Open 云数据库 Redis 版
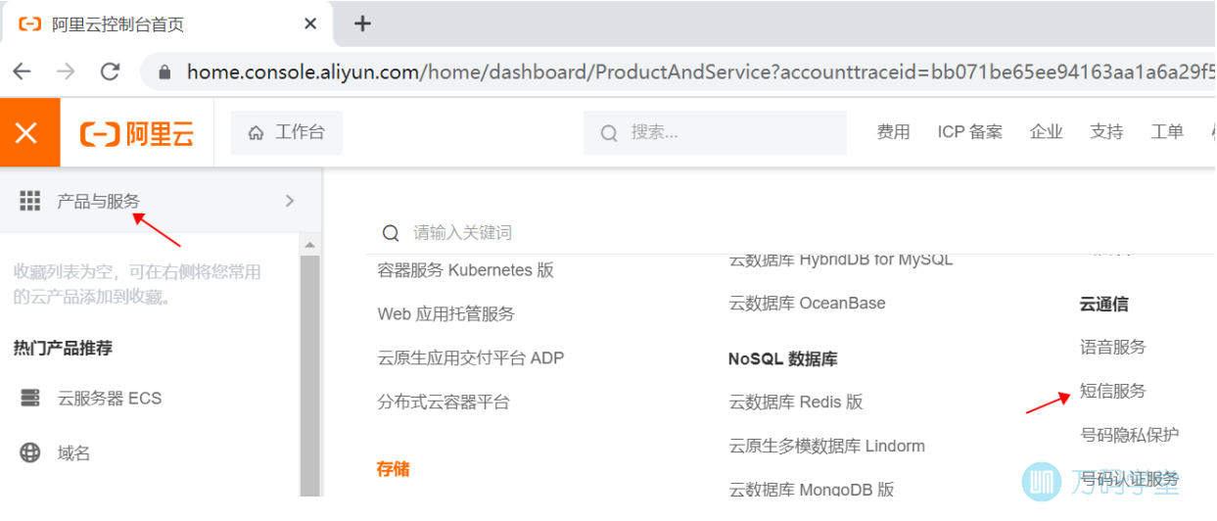 pyautogui.click(x=796, y=403)
